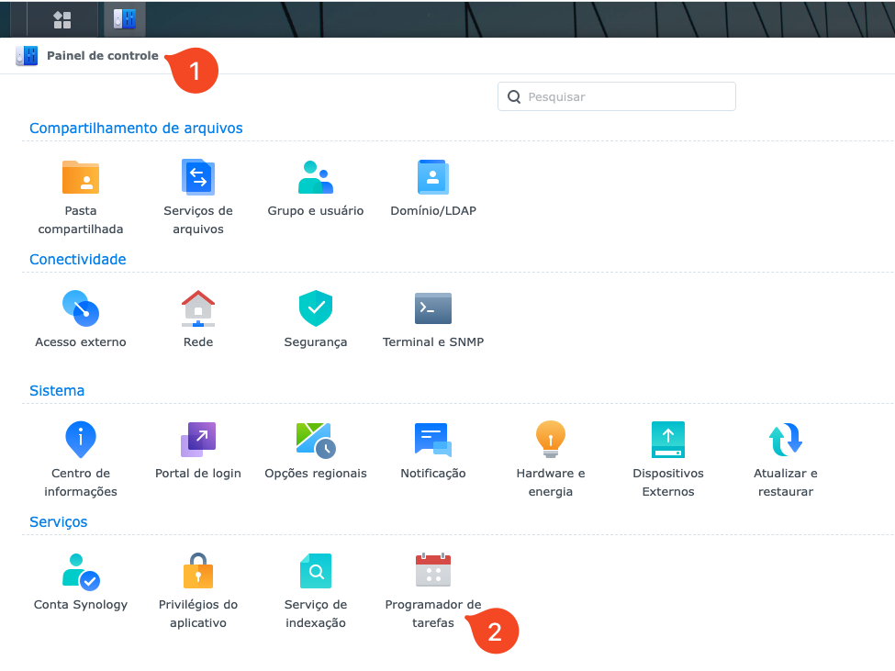
Task: Open Opções regionais icon
Action: tap(316, 441)
